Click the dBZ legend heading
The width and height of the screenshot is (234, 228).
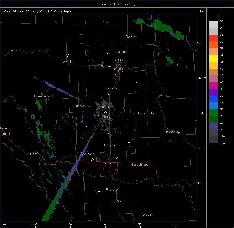pyautogui.click(x=220, y=14)
